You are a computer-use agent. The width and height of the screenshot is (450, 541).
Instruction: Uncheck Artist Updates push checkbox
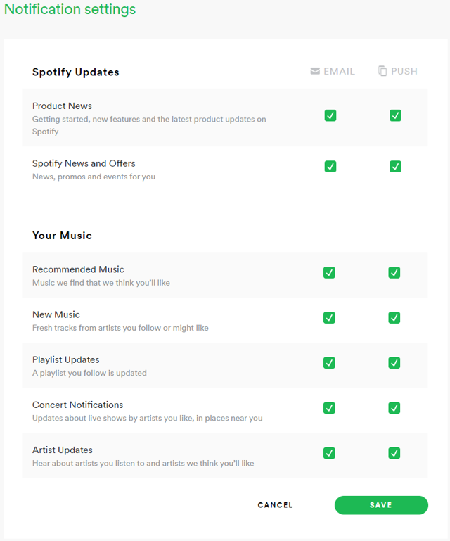point(394,452)
